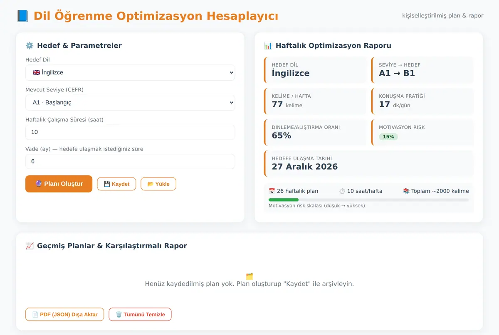This screenshot has height=335, width=499.
Task: Click the '10 saat/hafta' summary text
Action: point(365,191)
